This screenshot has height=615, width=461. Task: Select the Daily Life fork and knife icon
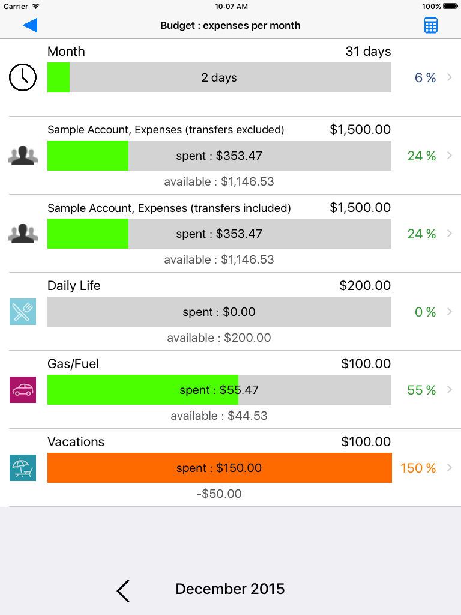[x=23, y=312]
